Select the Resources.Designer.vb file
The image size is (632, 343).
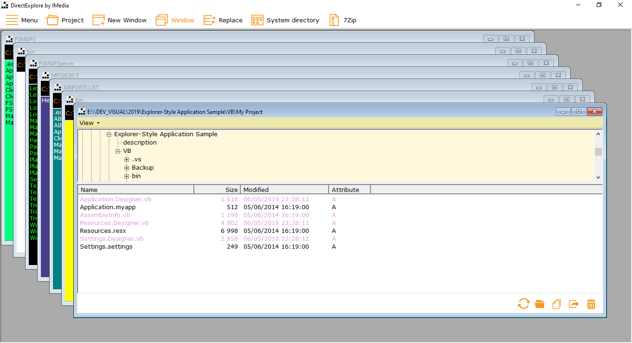pyautogui.click(x=114, y=223)
